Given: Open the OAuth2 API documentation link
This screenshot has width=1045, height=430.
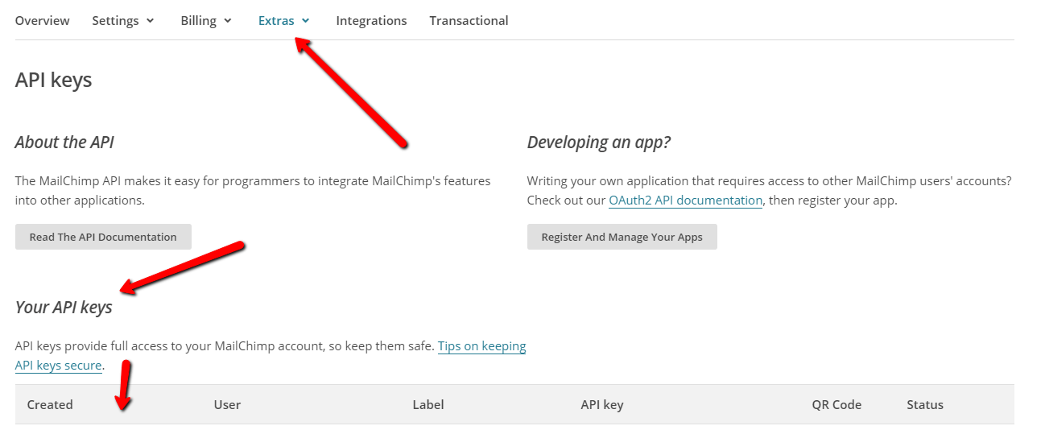Looking at the screenshot, I should point(685,201).
